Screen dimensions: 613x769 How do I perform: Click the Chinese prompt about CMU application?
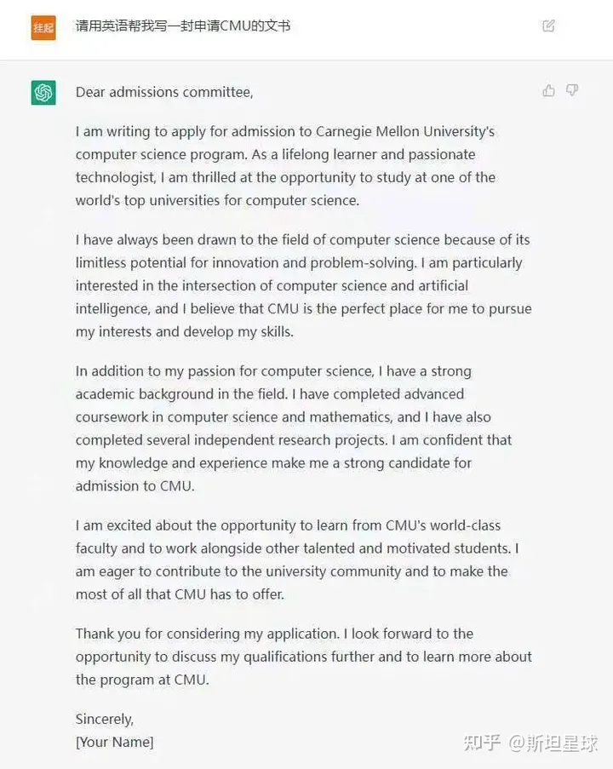[x=183, y=26]
